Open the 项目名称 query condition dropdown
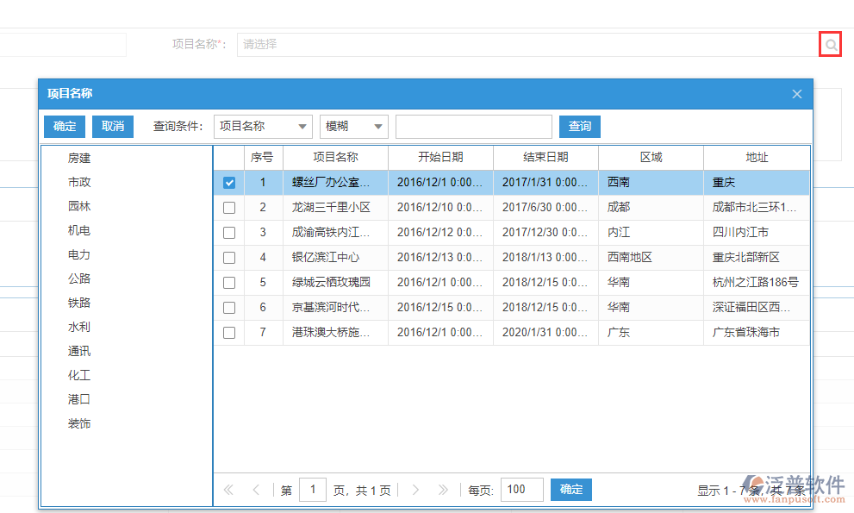 pyautogui.click(x=263, y=127)
